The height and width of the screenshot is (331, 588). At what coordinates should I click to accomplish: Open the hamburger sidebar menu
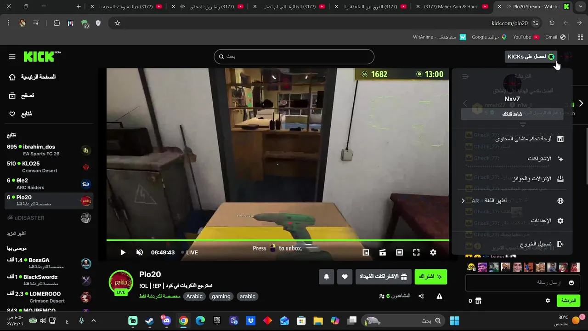point(12,57)
